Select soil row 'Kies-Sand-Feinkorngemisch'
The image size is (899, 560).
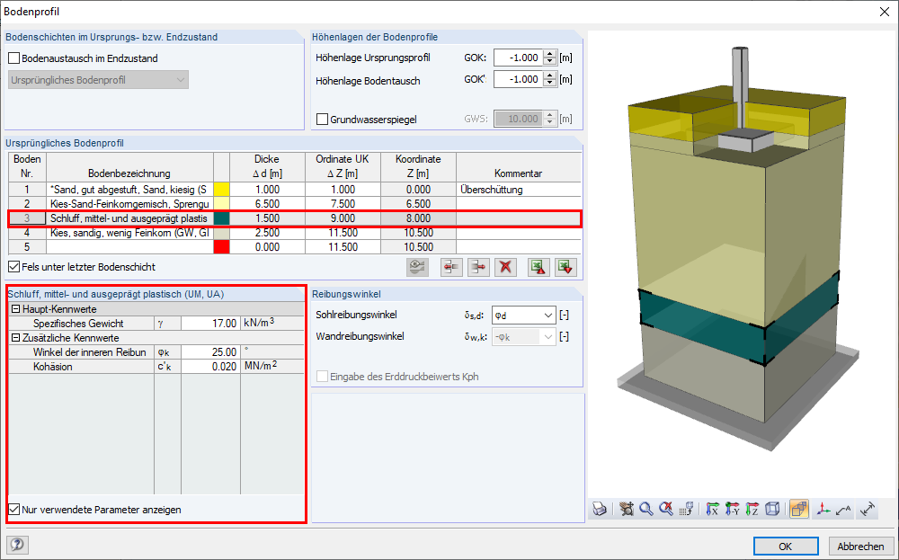[x=129, y=203]
